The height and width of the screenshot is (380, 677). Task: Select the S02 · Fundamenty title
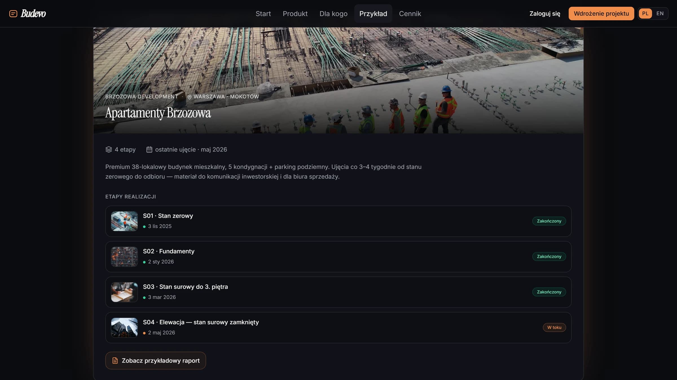(169, 251)
